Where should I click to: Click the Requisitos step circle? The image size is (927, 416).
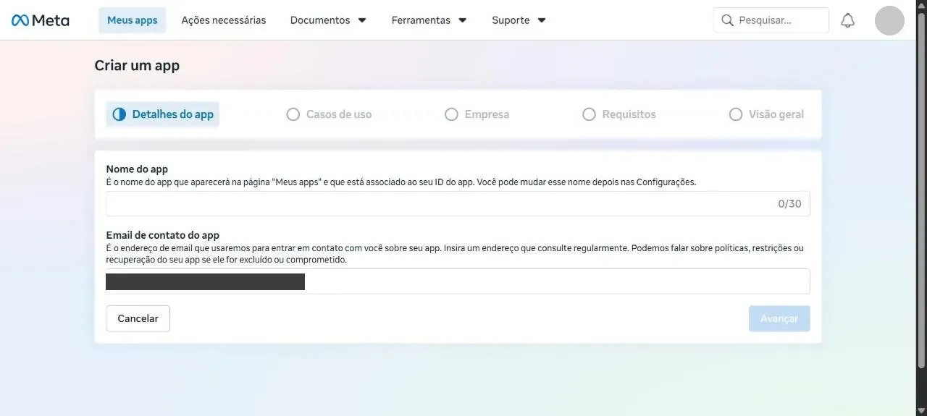[589, 114]
